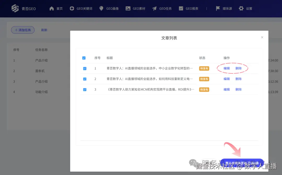Click 任务名称 header in background table
The height and width of the screenshot is (175, 282).
tap(41, 50)
